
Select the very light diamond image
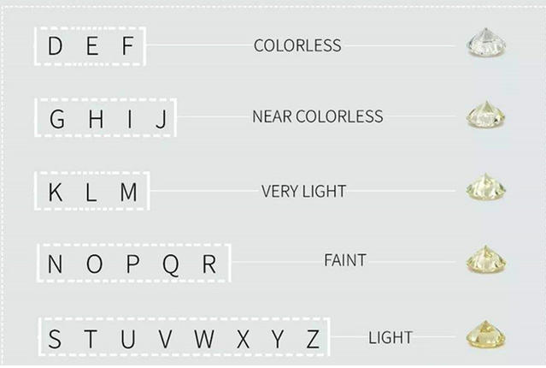[484, 189]
